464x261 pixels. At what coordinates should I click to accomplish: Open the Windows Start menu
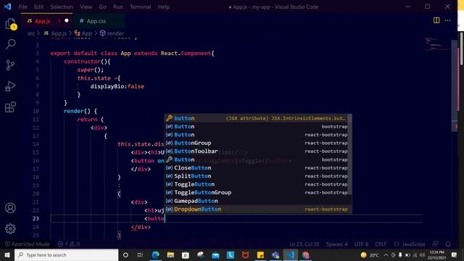7,254
